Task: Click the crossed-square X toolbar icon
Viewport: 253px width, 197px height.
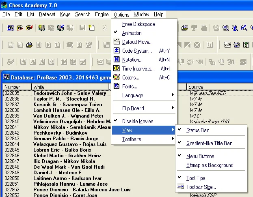Action: pos(197,45)
